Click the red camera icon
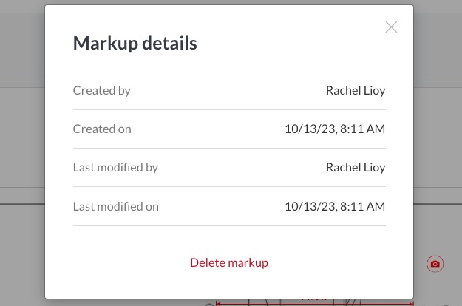462x306 pixels. [x=435, y=264]
